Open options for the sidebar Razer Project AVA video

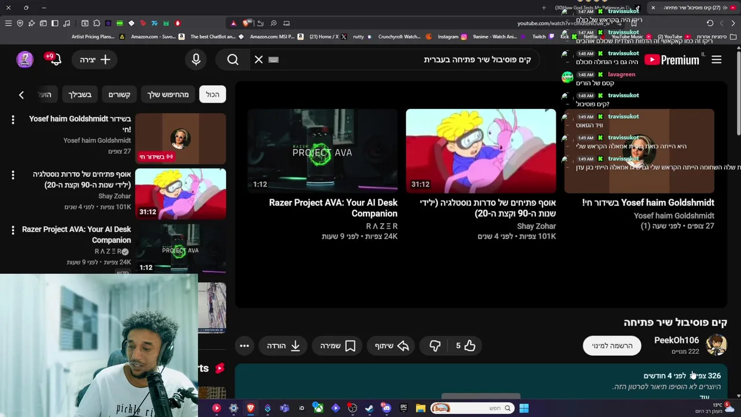pos(13,230)
